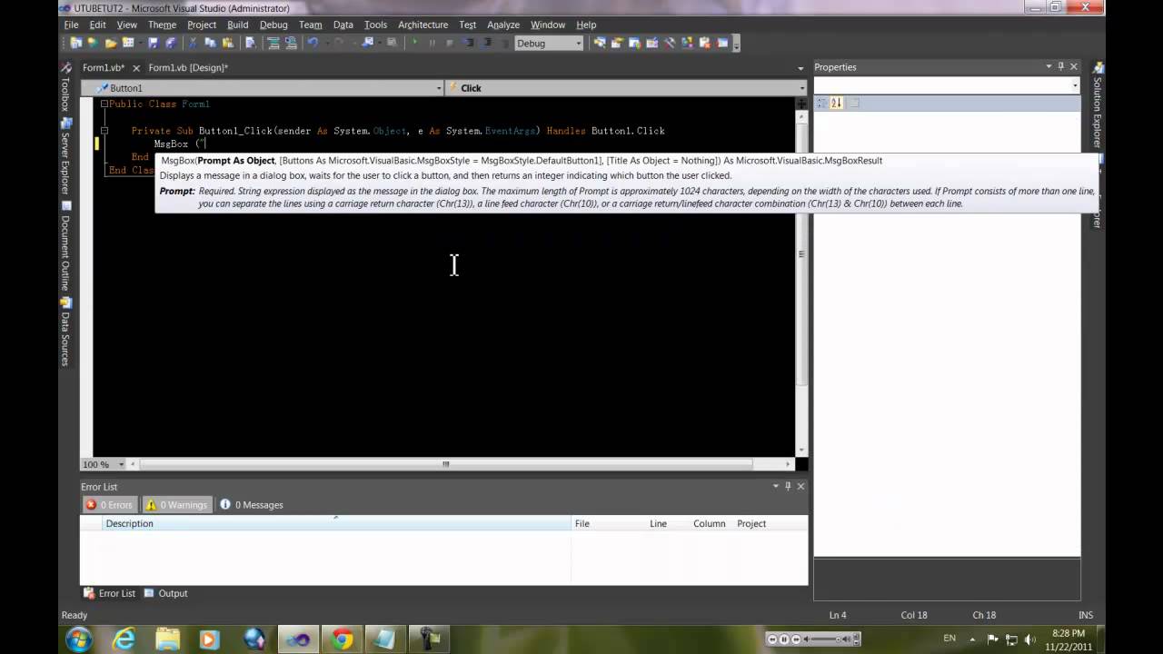Image resolution: width=1163 pixels, height=654 pixels.
Task: Click the Cut toolbar icon
Action: click(192, 43)
